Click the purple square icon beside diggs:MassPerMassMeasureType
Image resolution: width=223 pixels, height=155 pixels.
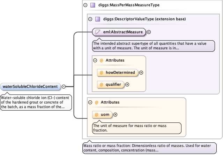93,5
